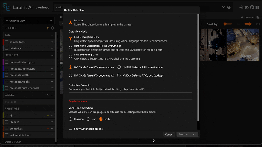Click the Latent AI title text
This screenshot has width=262, height=147.
point(23,7)
